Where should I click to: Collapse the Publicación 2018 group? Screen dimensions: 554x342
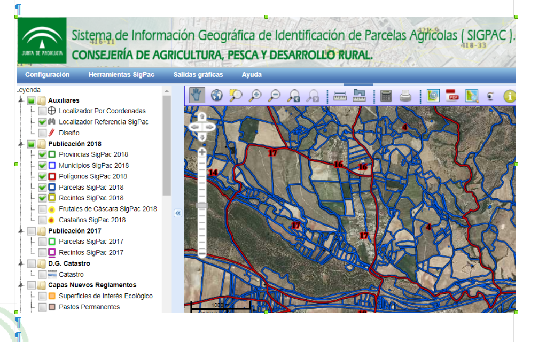point(21,144)
